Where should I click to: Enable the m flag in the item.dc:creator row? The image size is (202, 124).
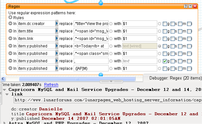coord(180,24)
